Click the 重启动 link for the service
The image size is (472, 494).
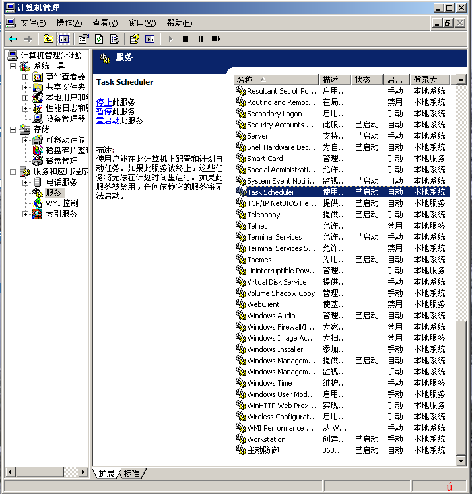[x=108, y=121]
